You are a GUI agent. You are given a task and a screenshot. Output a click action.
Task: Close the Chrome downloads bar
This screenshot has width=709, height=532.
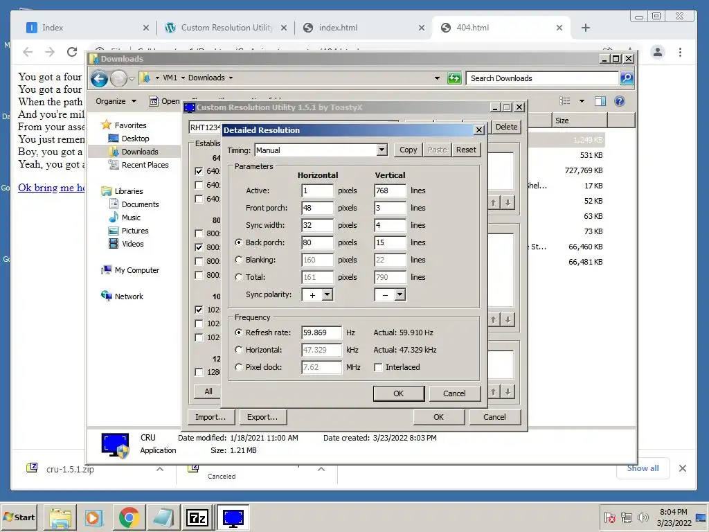tap(683, 468)
